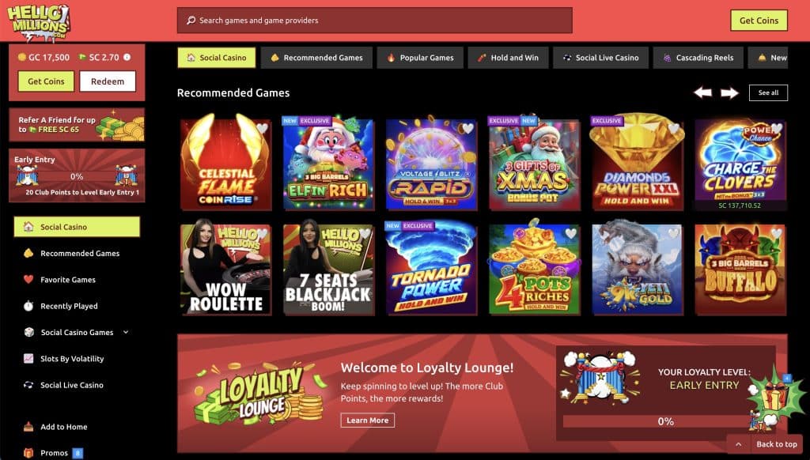Click the Early Entry progress bar
The image size is (810, 460).
pyautogui.click(x=77, y=176)
